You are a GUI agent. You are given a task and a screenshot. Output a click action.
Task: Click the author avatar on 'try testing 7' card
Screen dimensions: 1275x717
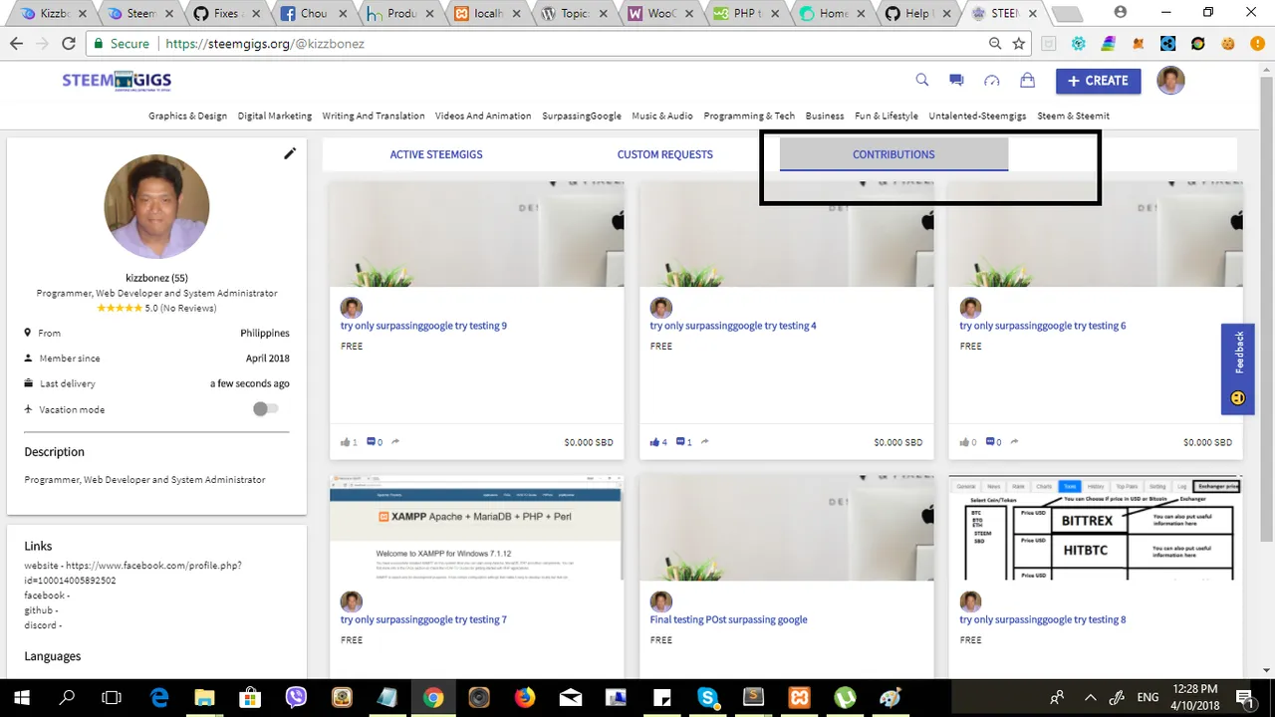click(x=352, y=601)
